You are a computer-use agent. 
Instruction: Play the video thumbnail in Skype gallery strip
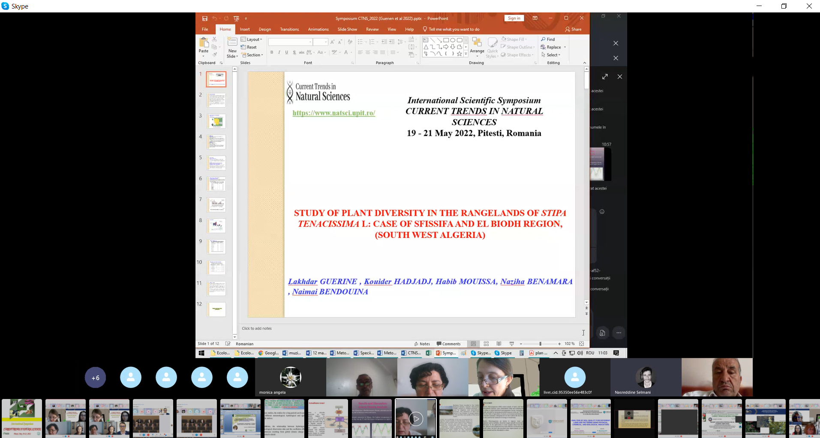pyautogui.click(x=416, y=418)
